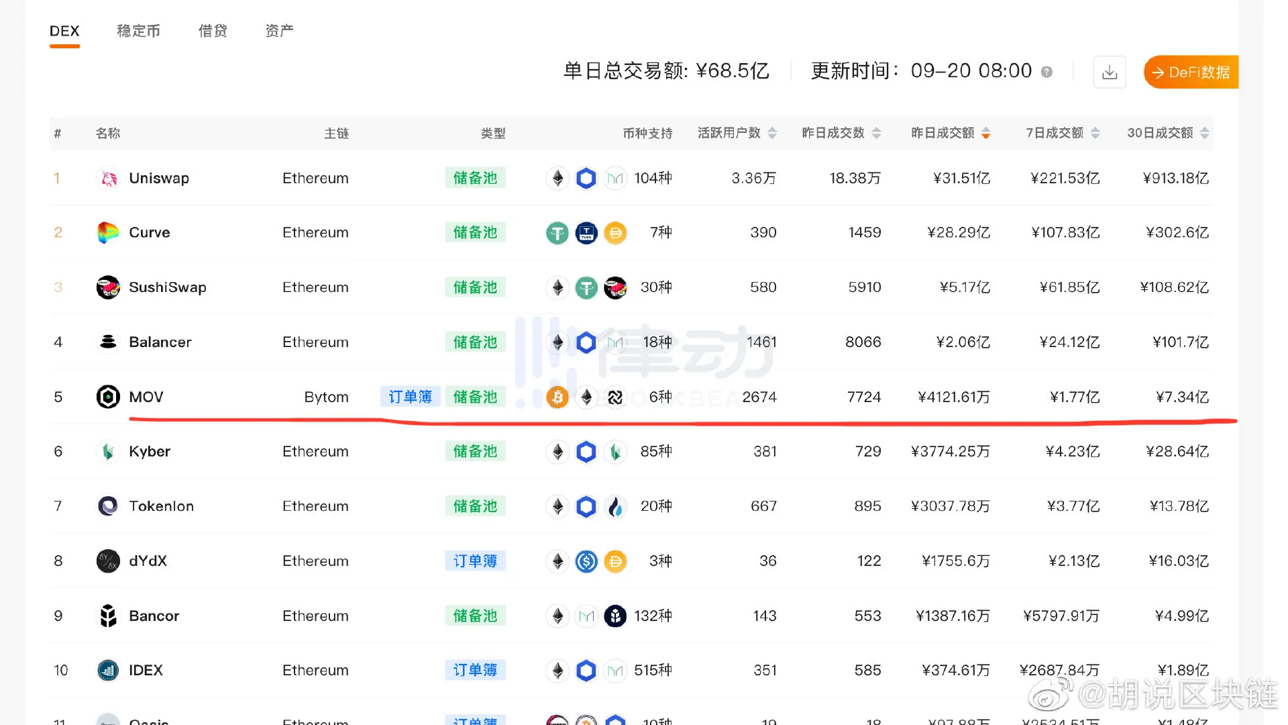The width and height of the screenshot is (1288, 725).
Task: Click the Balancer stacked-stones logo
Action: tap(108, 342)
